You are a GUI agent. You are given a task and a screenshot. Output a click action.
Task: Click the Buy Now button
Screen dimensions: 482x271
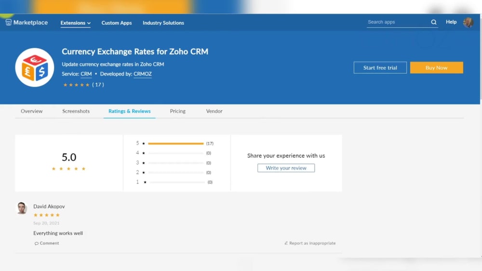point(437,67)
